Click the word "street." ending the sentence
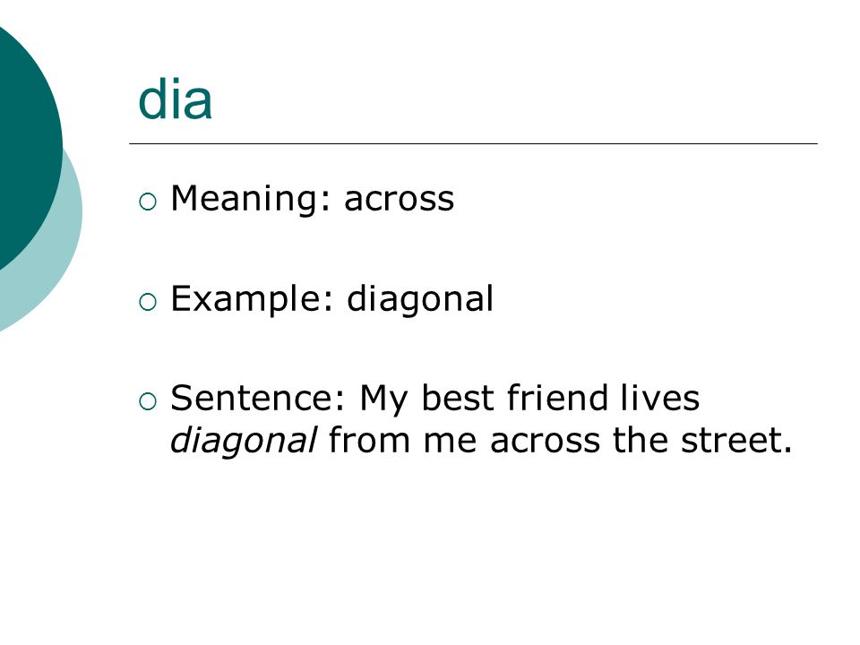This screenshot has height=645, width=860. [736, 441]
